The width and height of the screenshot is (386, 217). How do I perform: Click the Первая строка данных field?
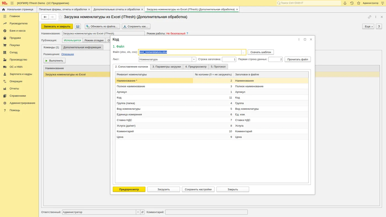[x=275, y=59]
